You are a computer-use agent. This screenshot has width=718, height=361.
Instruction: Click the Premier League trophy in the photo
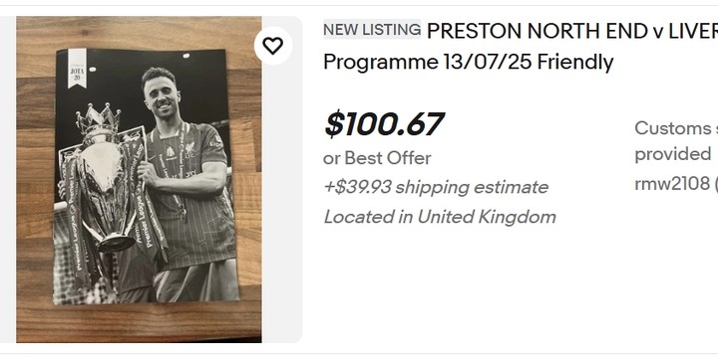tap(105, 183)
